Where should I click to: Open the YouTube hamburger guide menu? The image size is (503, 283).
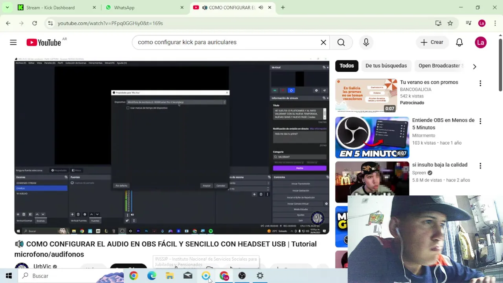tap(13, 42)
